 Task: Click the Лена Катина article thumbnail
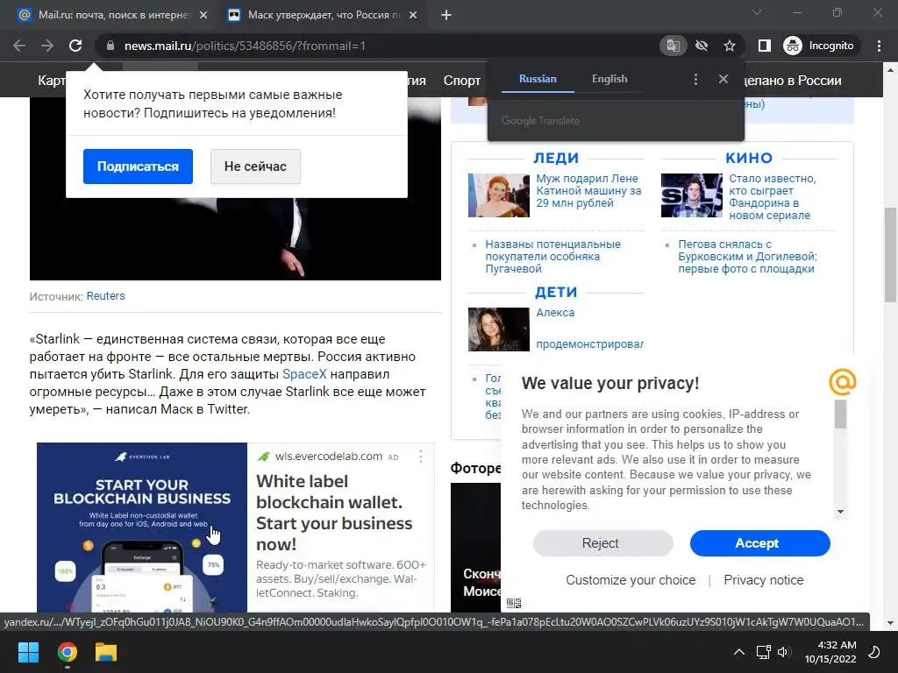(499, 195)
